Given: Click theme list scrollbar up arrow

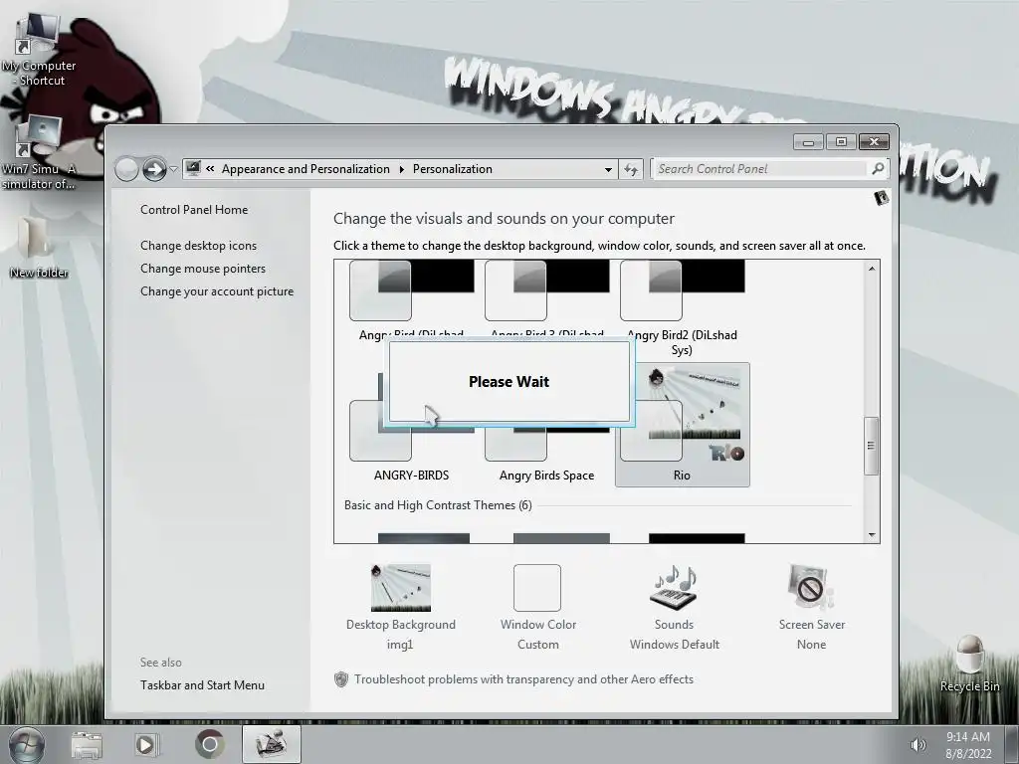Looking at the screenshot, I should click(872, 269).
